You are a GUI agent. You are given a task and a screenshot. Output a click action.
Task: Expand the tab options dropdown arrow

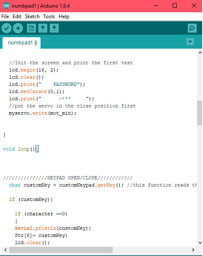click(190, 41)
